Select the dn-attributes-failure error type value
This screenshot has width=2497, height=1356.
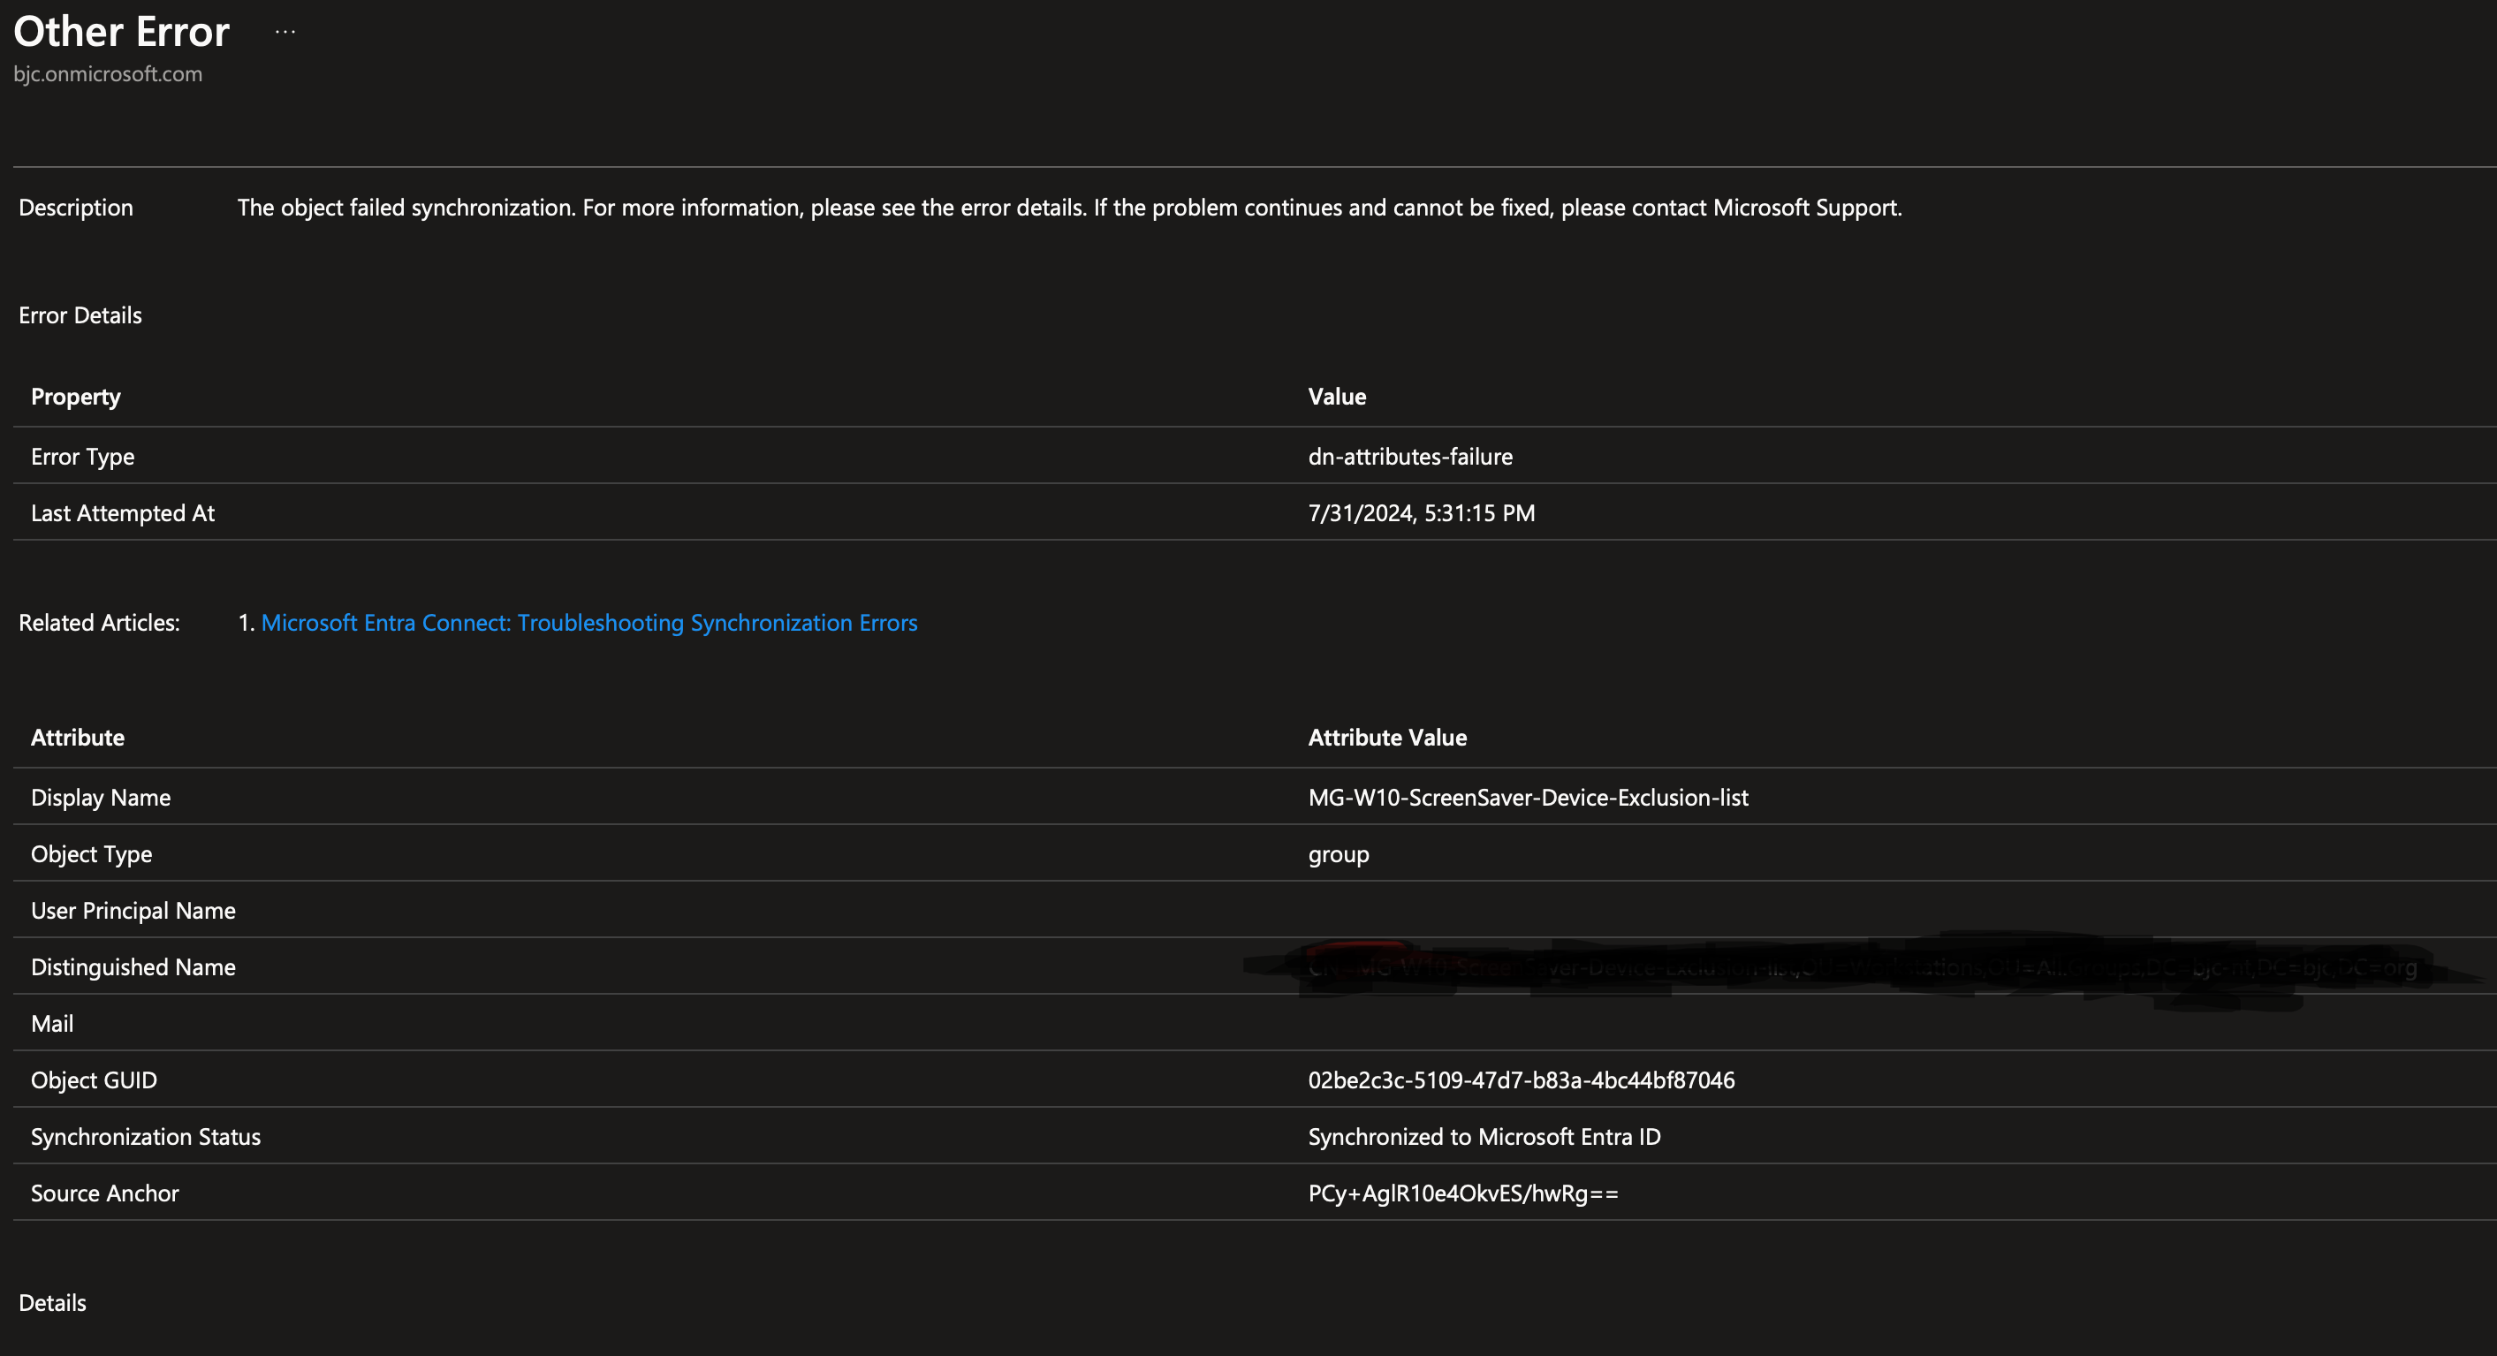1410,457
